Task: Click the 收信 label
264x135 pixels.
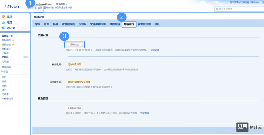Action: pos(10,22)
